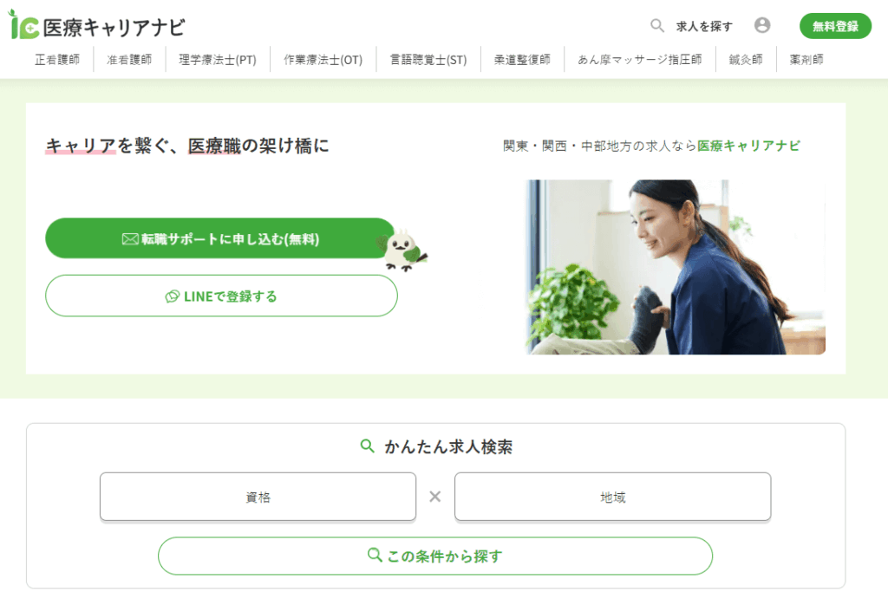Click the magnifier icon beside 求人を探す
This screenshot has width=888, height=605.
coord(657,25)
